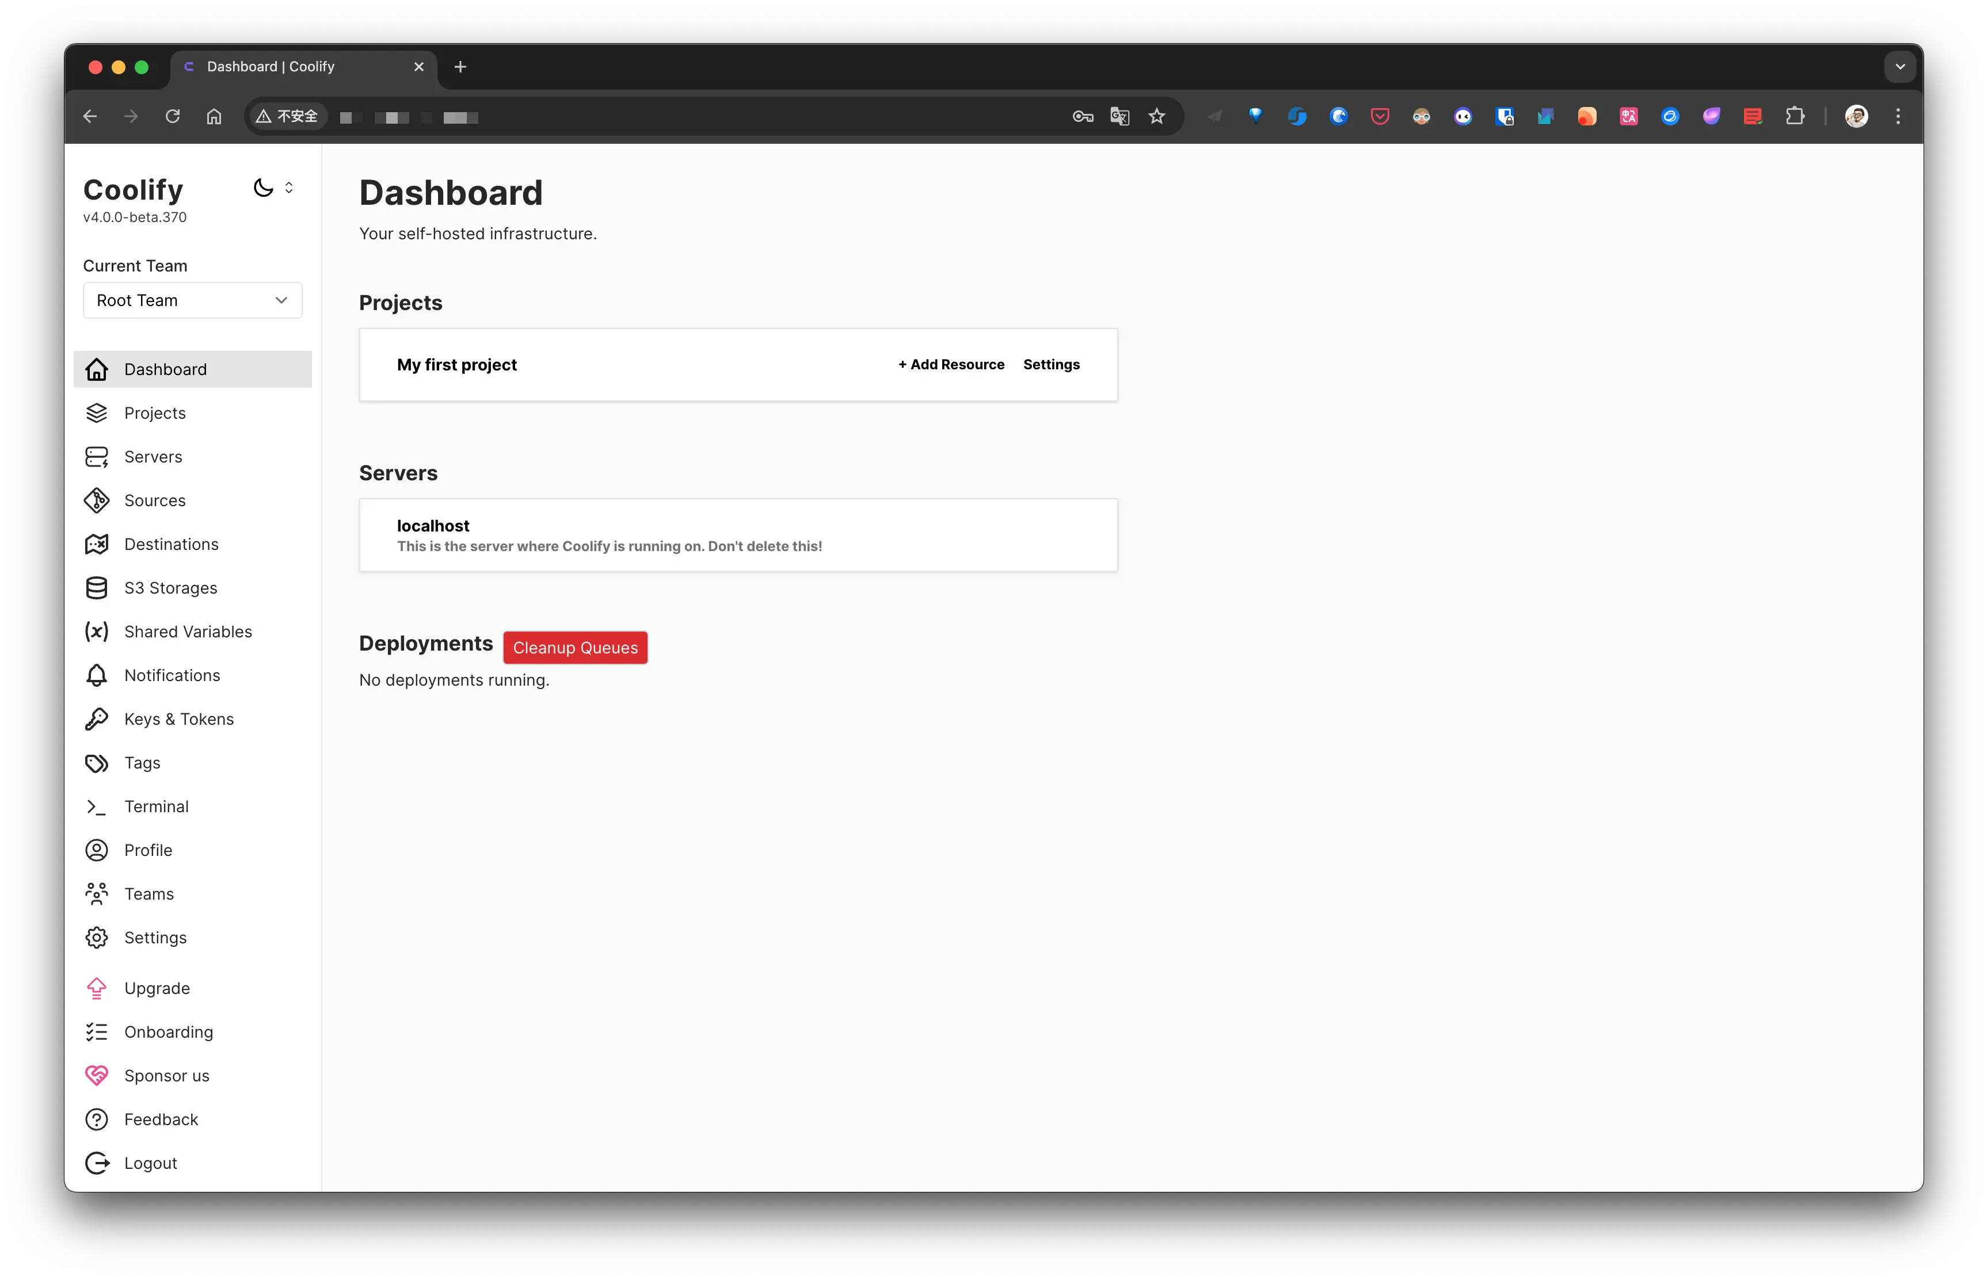Screen dimensions: 1988x1277
Task: Click the Tags sidebar icon
Action: 96,763
